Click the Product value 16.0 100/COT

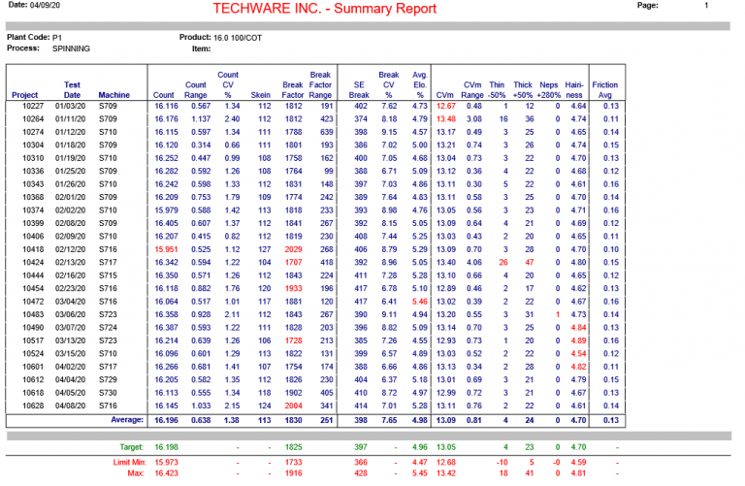238,38
